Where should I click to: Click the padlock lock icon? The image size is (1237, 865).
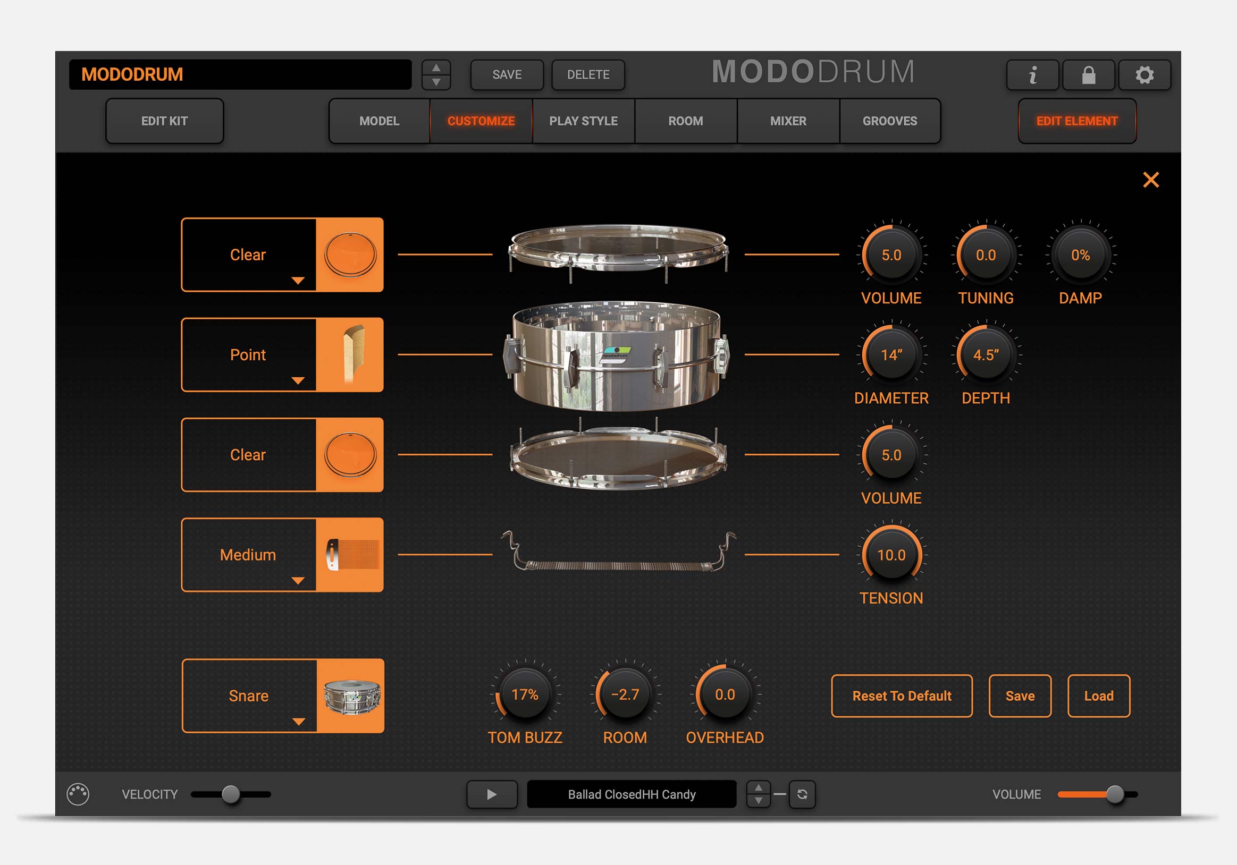pyautogui.click(x=1088, y=75)
